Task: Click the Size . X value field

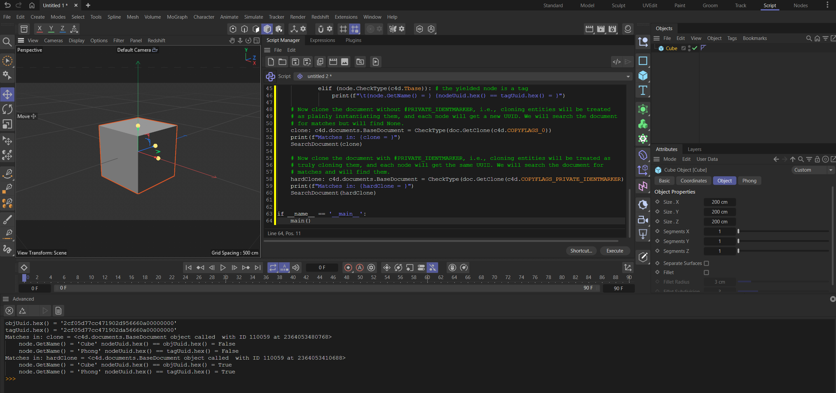Action: 719,202
